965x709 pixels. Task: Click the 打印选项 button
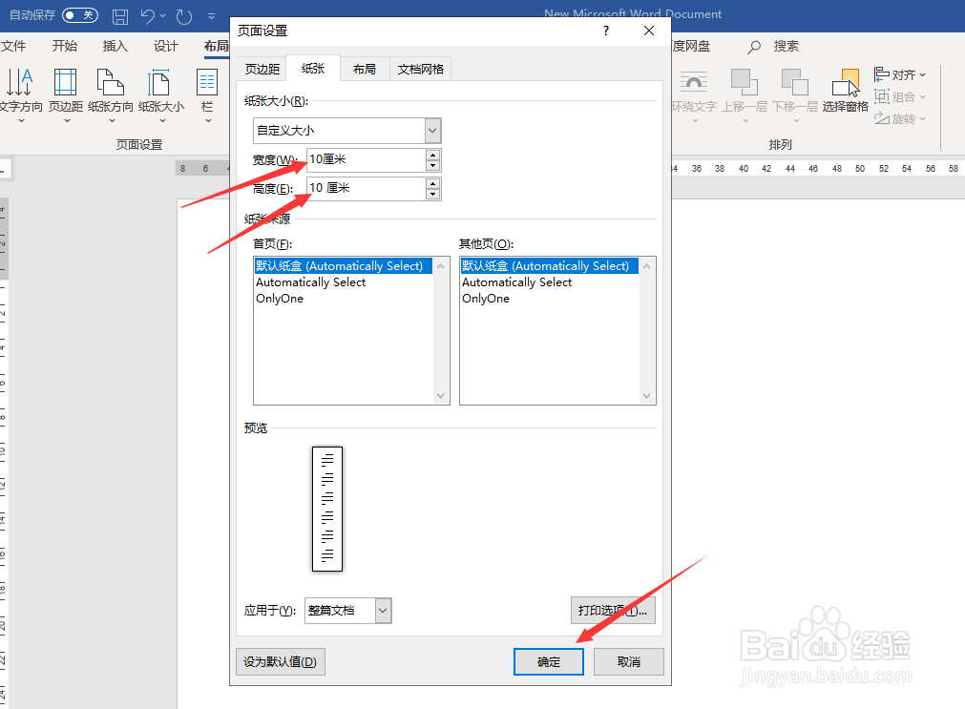point(613,611)
